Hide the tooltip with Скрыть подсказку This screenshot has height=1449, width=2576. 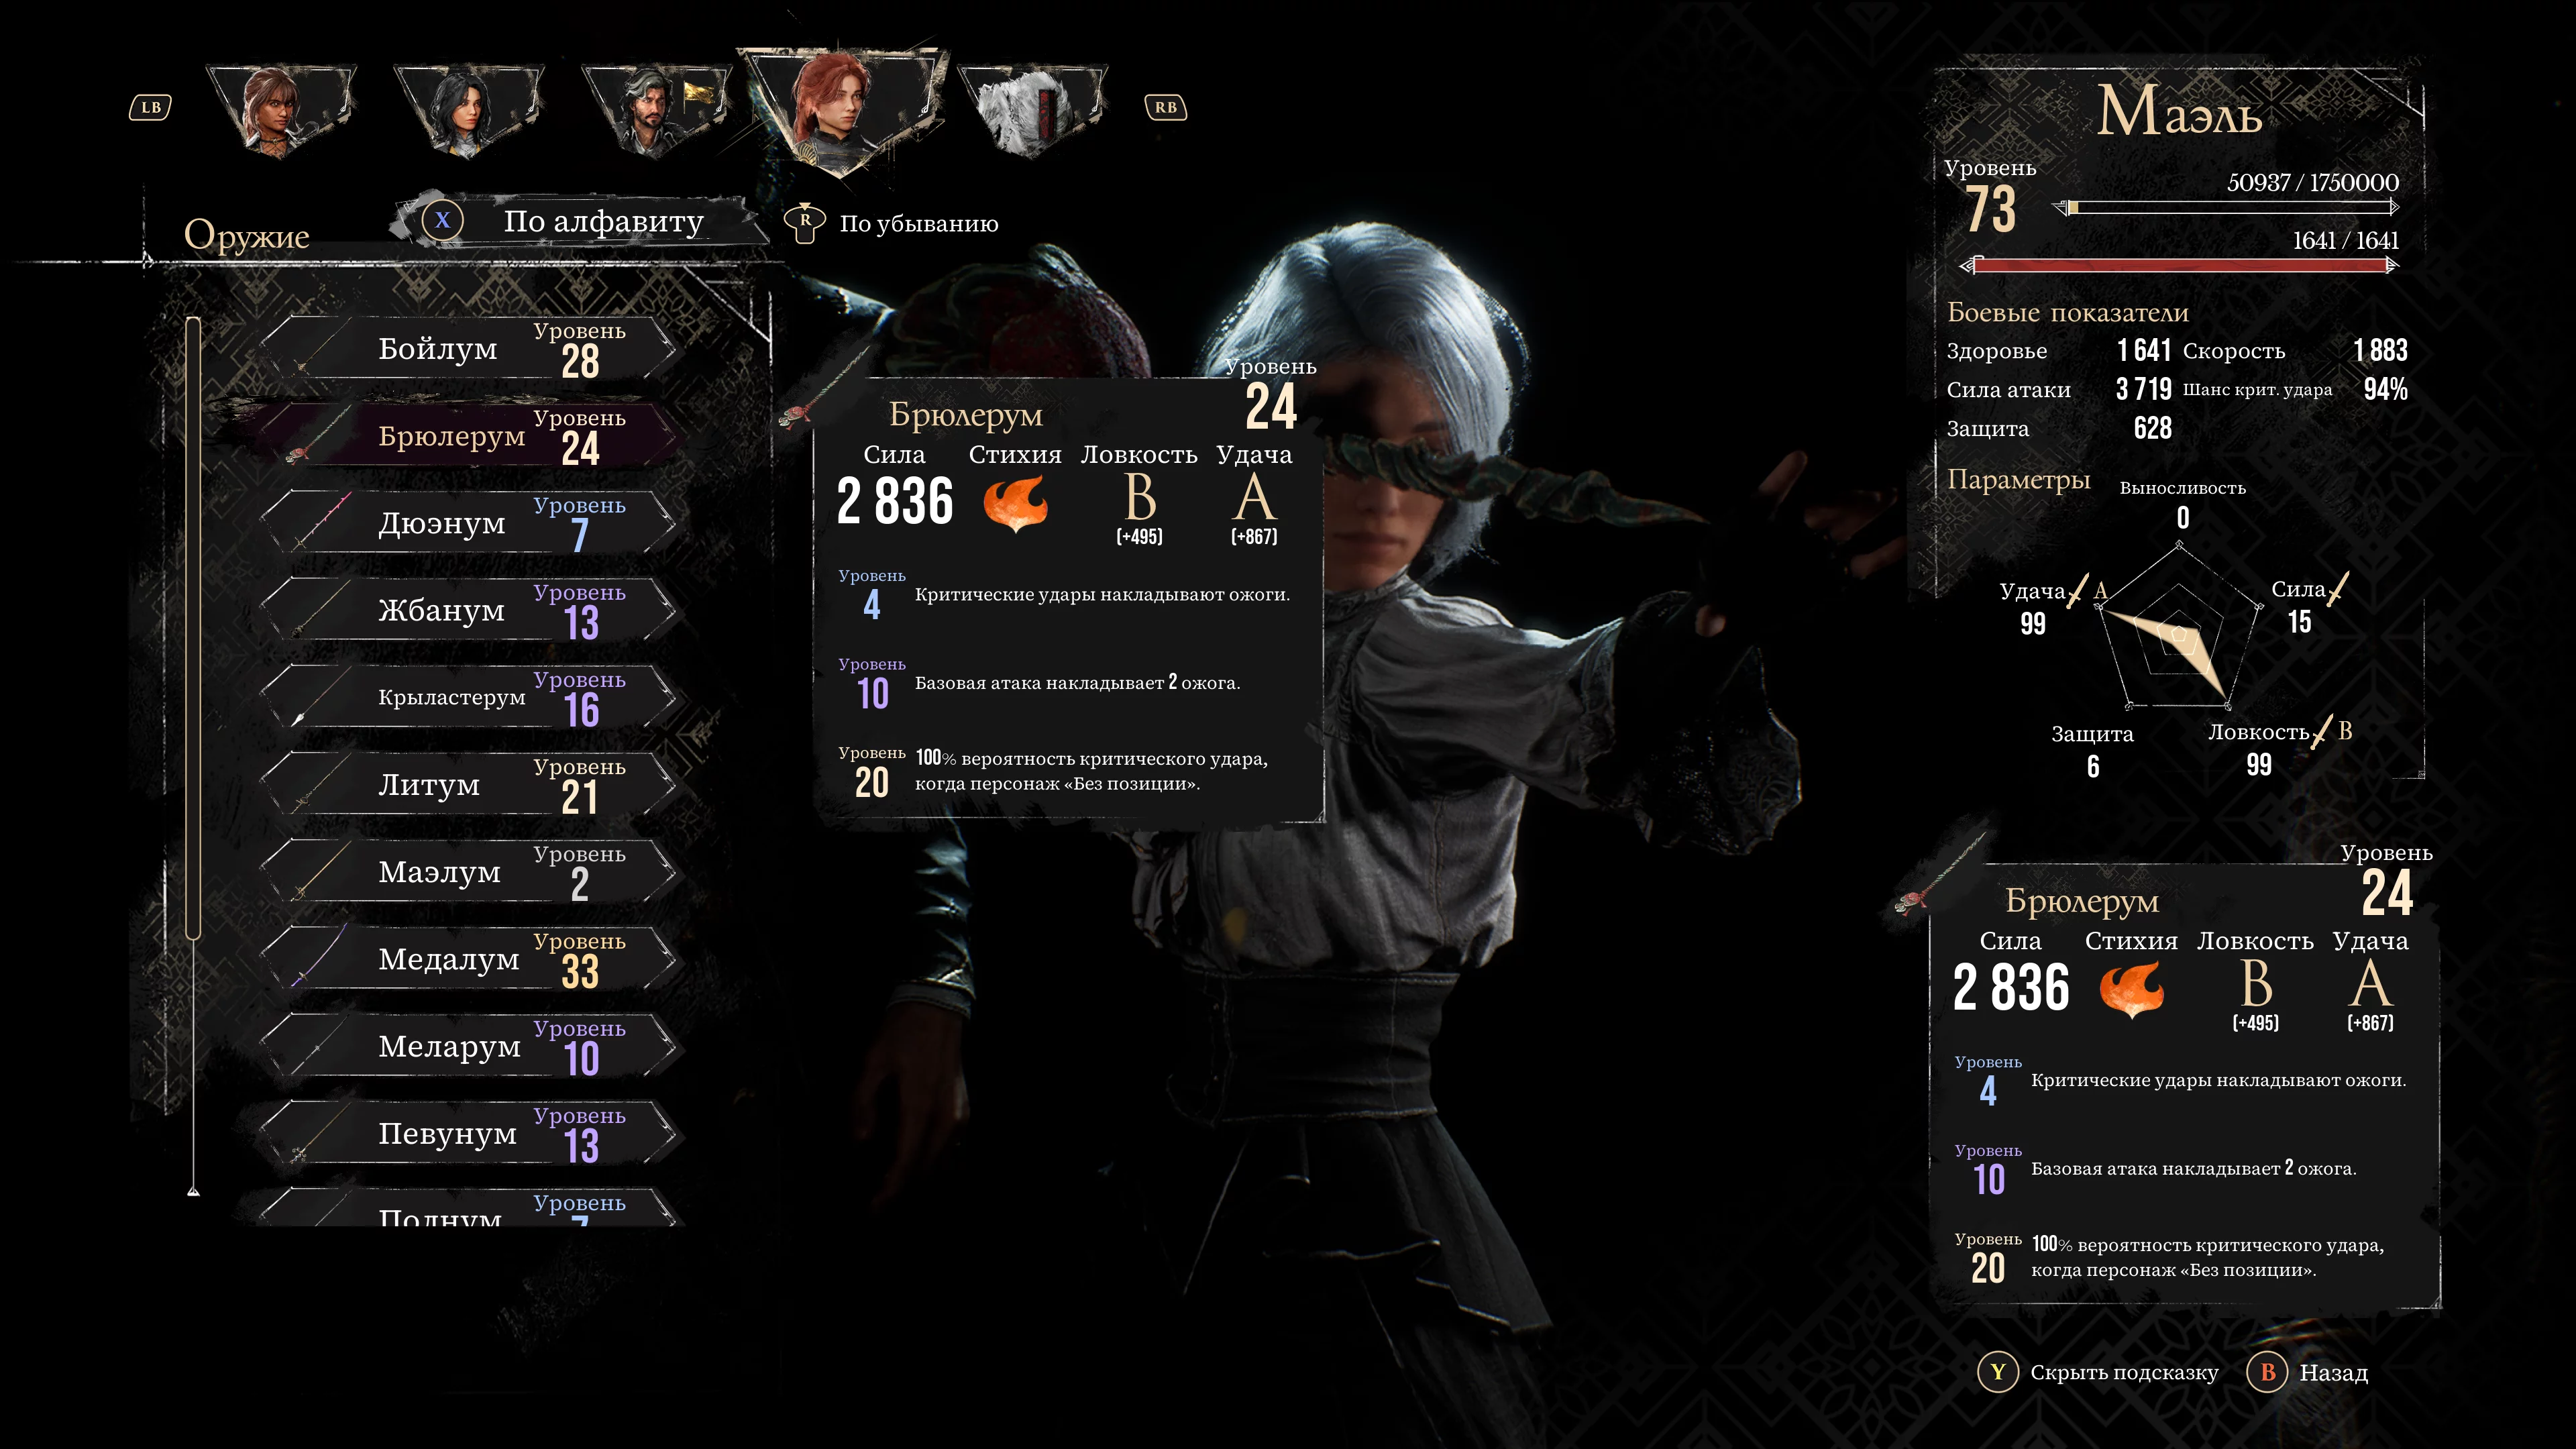(x=2098, y=1372)
